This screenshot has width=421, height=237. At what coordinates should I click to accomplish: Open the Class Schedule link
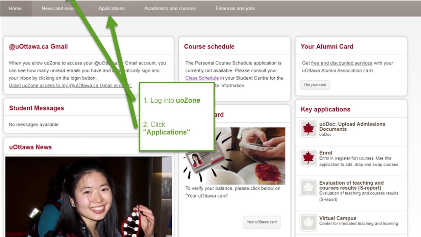pyautogui.click(x=202, y=78)
